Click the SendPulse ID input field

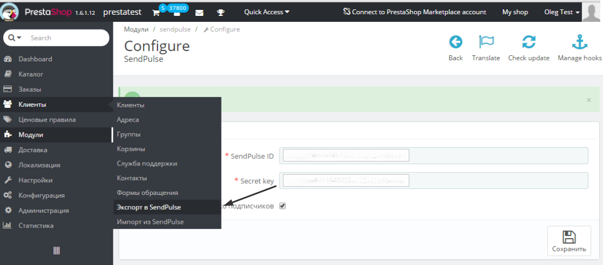pyautogui.click(x=433, y=155)
